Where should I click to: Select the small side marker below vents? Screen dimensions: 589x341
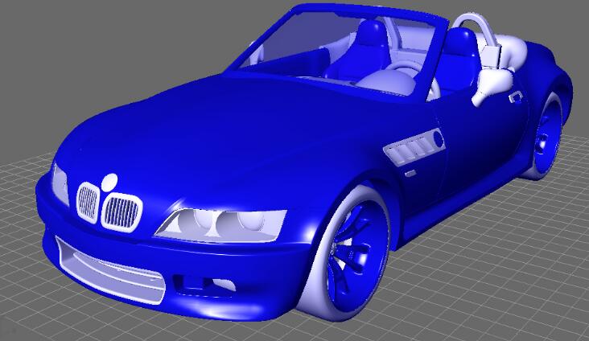coord(410,173)
